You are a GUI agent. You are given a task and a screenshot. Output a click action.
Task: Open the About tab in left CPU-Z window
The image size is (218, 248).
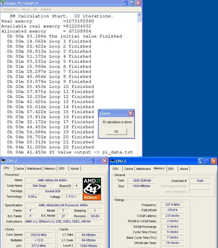coord(75,169)
